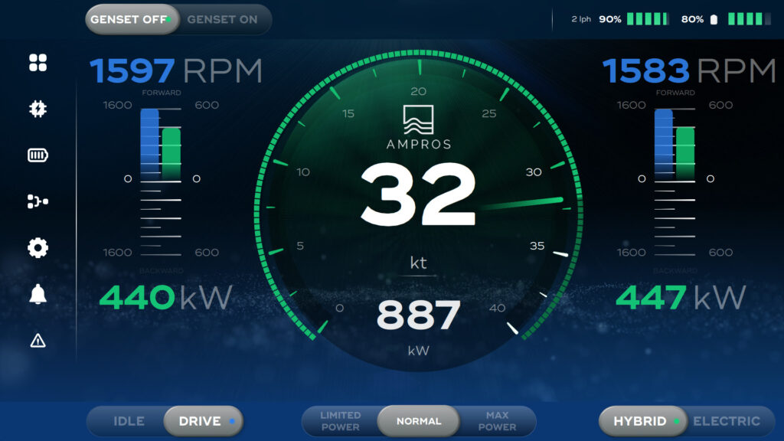Select DRIVE mode
This screenshot has width=784, height=441.
[204, 421]
